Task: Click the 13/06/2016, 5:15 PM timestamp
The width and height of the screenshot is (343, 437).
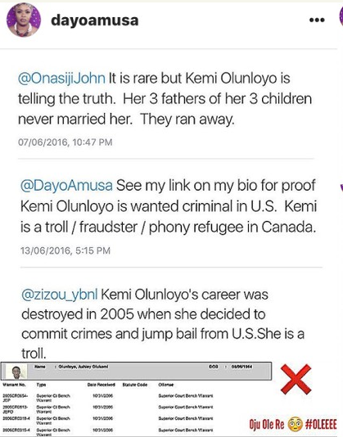Action: click(65, 250)
